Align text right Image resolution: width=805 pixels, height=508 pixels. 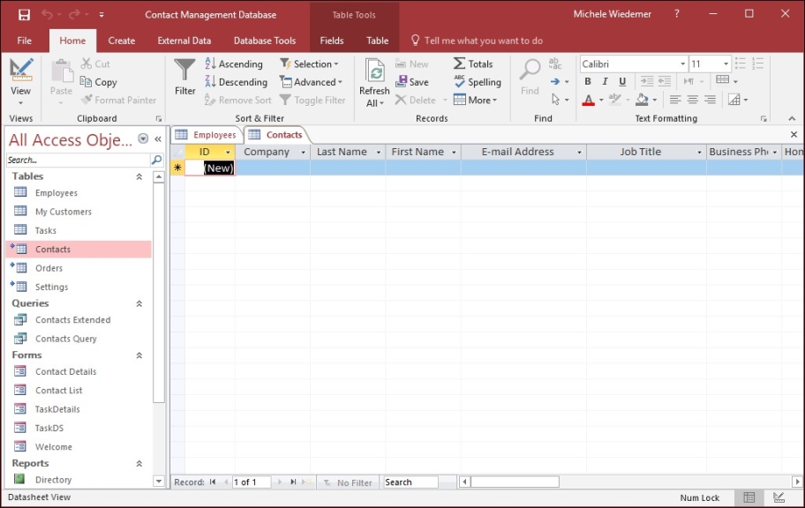tap(710, 100)
